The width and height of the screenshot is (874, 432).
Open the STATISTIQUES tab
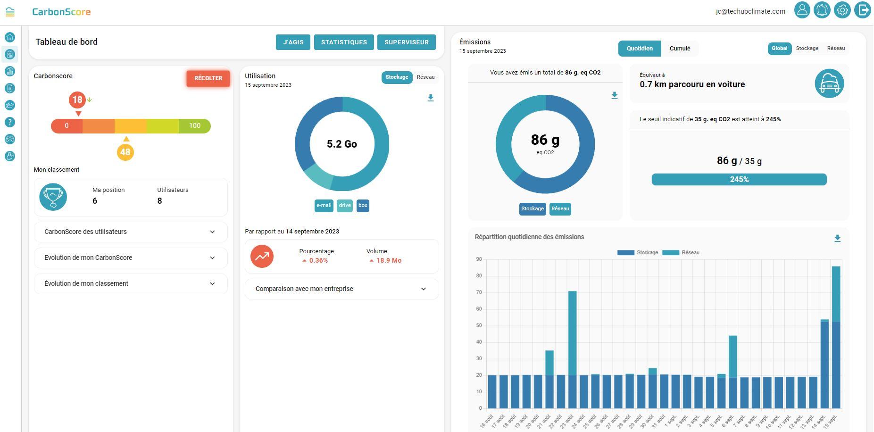(344, 42)
